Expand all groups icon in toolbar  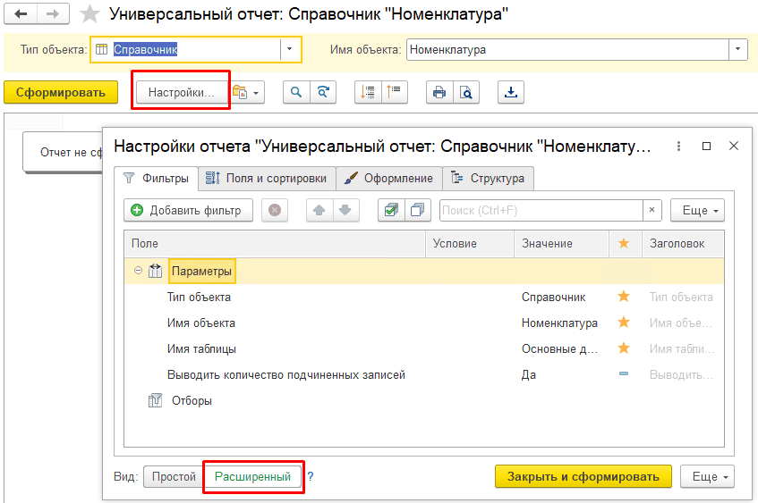click(368, 92)
